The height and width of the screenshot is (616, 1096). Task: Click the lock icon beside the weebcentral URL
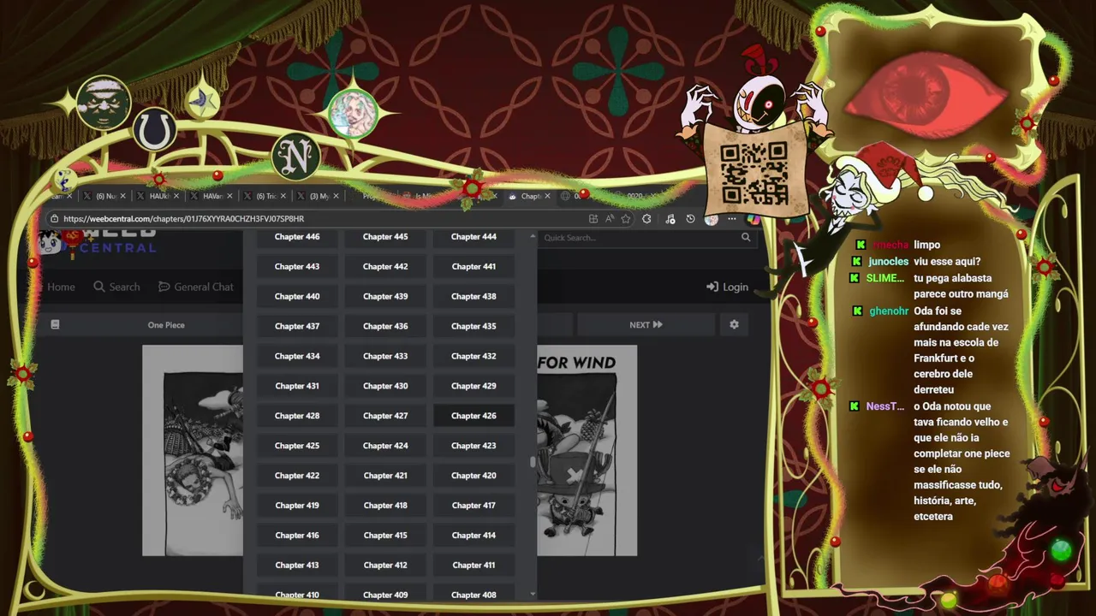[54, 218]
